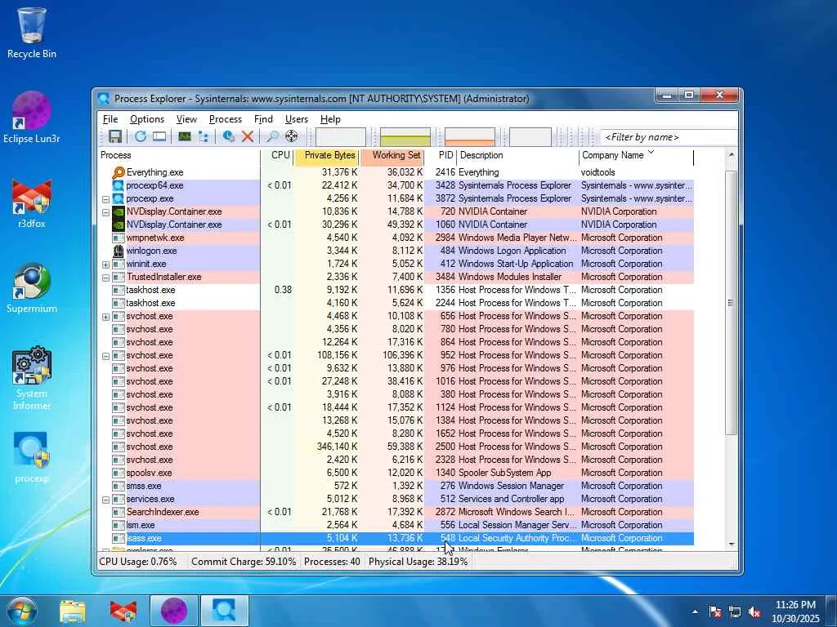Sort by CPU column header
837x627 pixels.
coord(278,155)
